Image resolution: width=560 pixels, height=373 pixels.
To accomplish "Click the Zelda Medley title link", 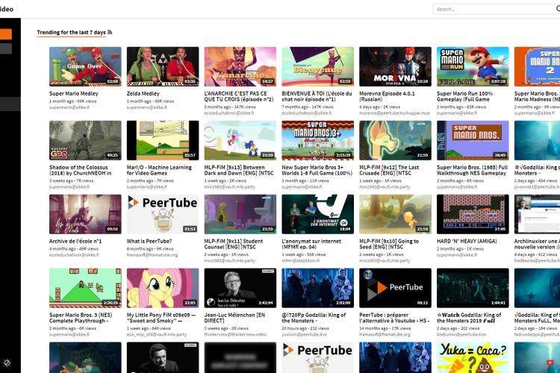I will click(143, 93).
